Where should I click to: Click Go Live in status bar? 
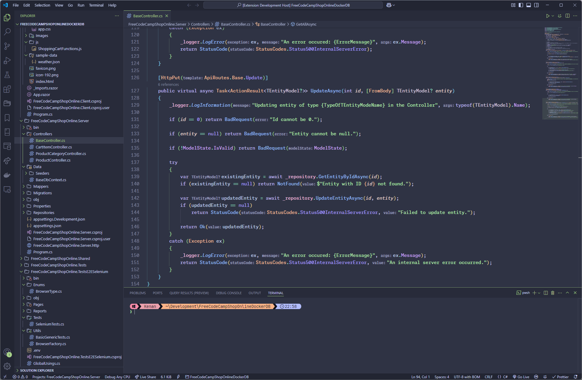pos(521,377)
